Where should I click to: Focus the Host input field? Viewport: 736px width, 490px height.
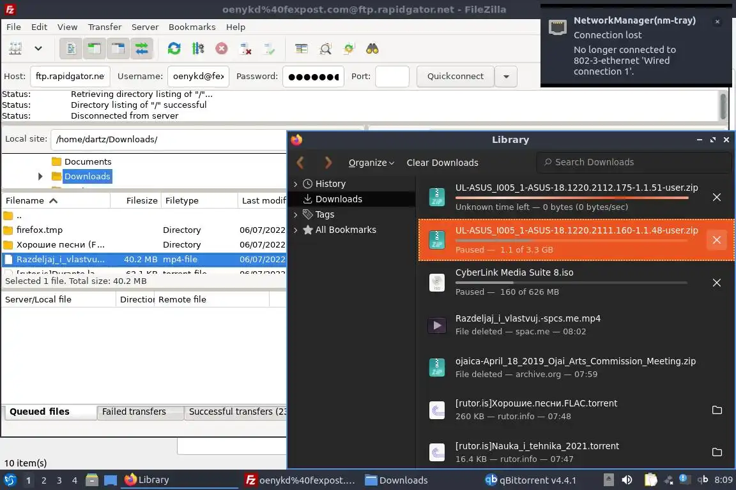tap(70, 76)
